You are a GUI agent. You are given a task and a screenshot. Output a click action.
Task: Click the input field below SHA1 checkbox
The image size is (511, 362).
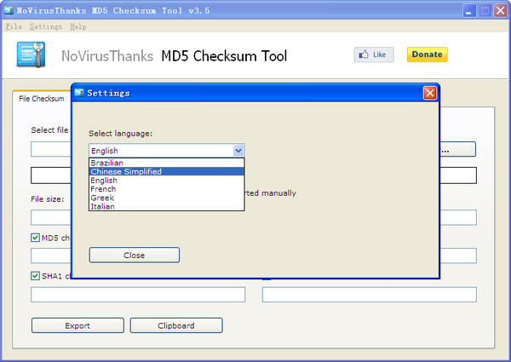pyautogui.click(x=138, y=295)
